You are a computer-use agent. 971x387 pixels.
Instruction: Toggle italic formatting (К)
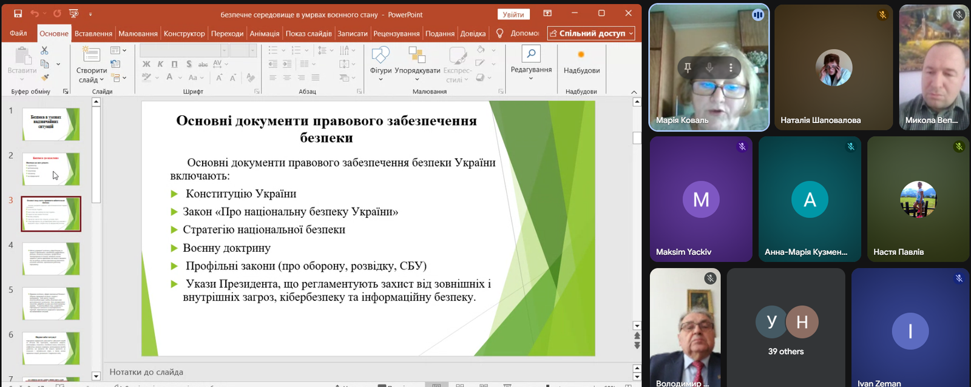[160, 64]
